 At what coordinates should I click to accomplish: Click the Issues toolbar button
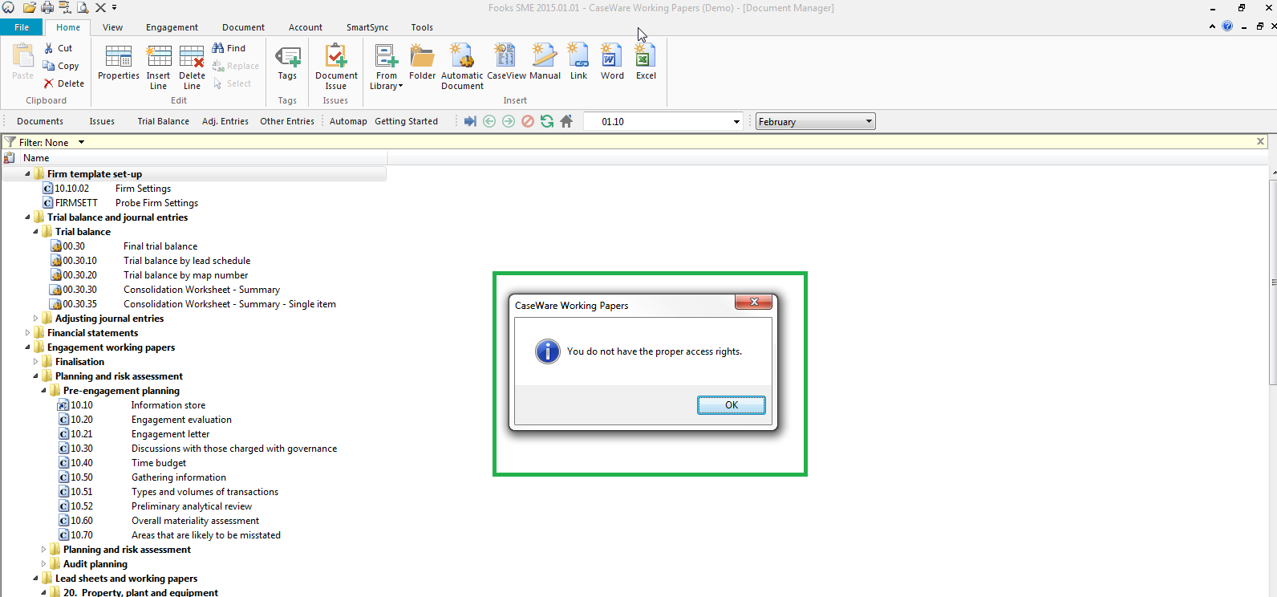pos(102,122)
